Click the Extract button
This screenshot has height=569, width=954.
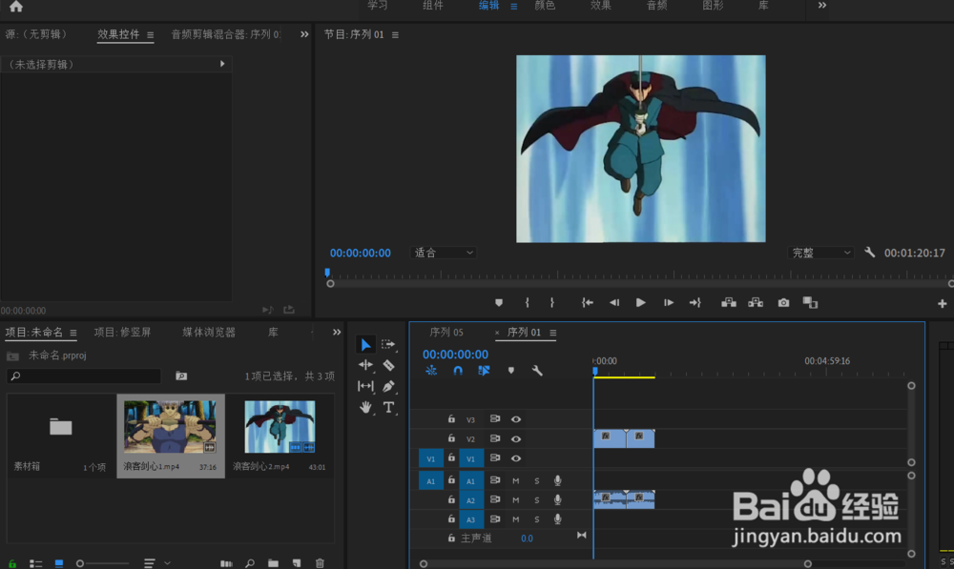[756, 303]
